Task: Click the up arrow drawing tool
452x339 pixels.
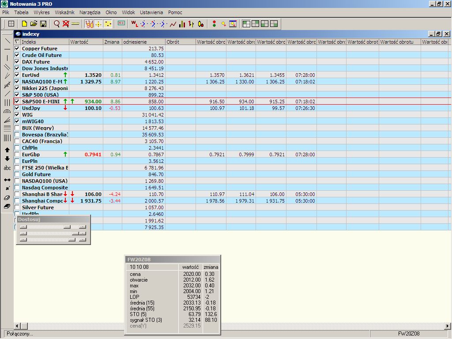Action: (x=7, y=150)
